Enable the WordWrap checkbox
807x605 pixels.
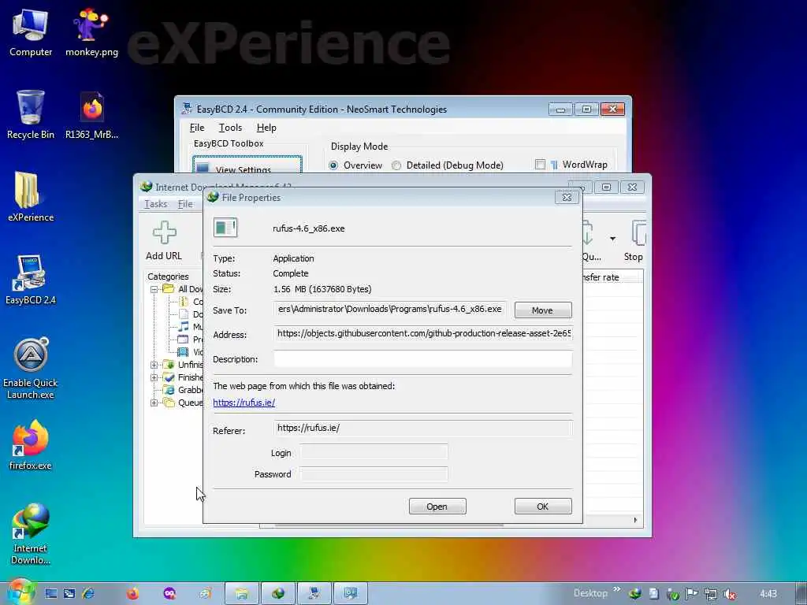(x=540, y=165)
